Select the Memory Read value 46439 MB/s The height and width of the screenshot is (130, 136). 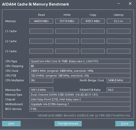click(x=41, y=21)
